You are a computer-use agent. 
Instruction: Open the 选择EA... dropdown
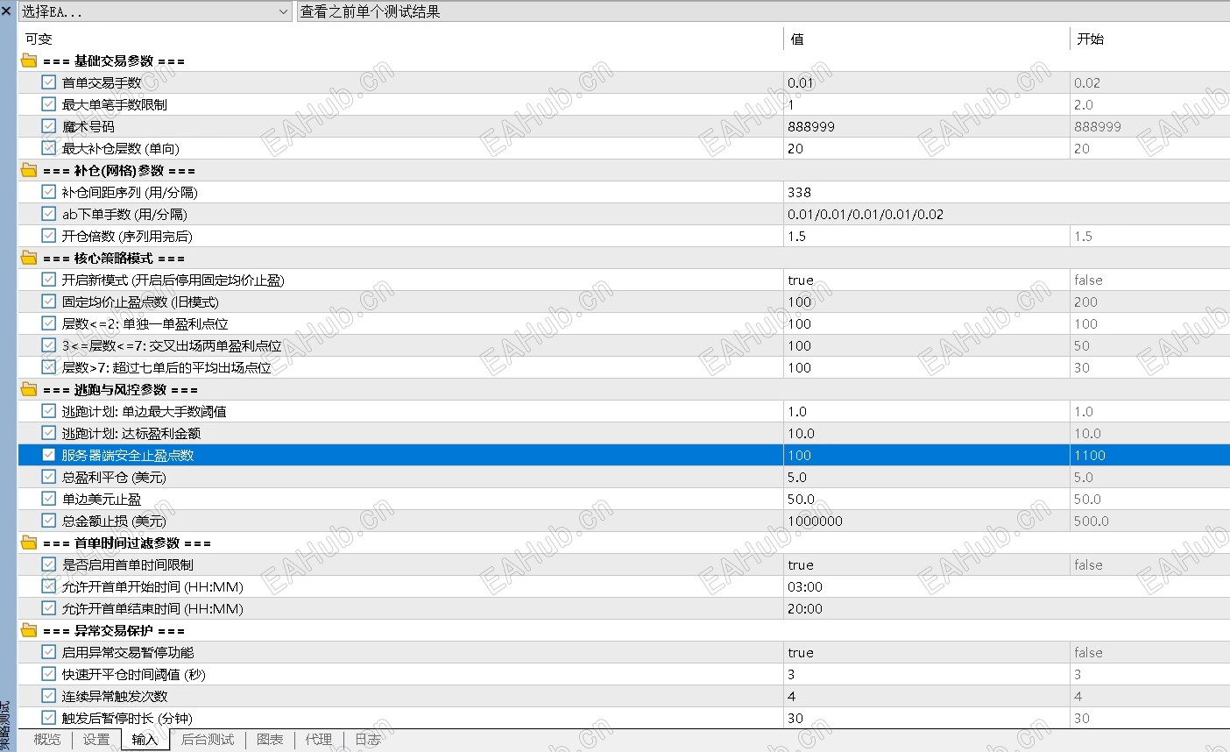[x=155, y=11]
